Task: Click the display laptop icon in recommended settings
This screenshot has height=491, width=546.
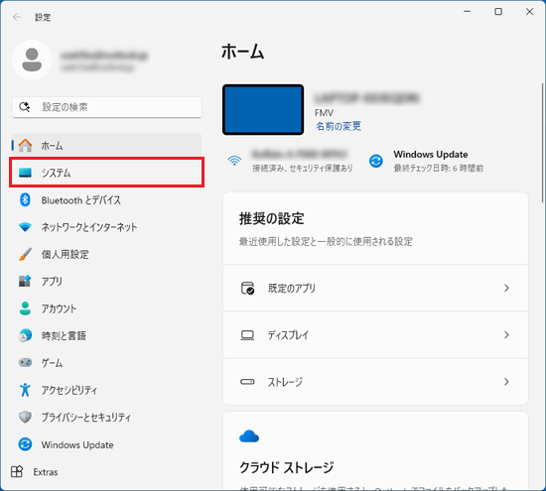Action: pyautogui.click(x=247, y=335)
